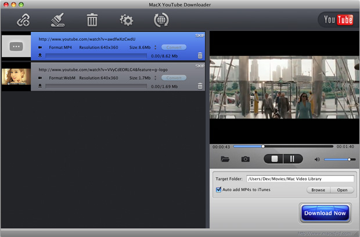
Task: Open the folder icon below the player
Action: (225, 159)
